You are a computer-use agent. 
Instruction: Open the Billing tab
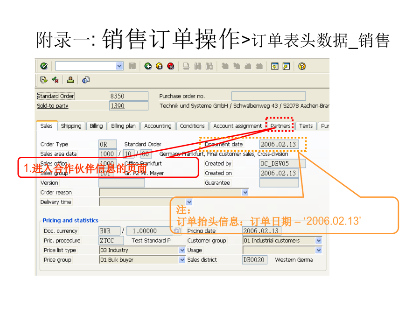click(97, 126)
